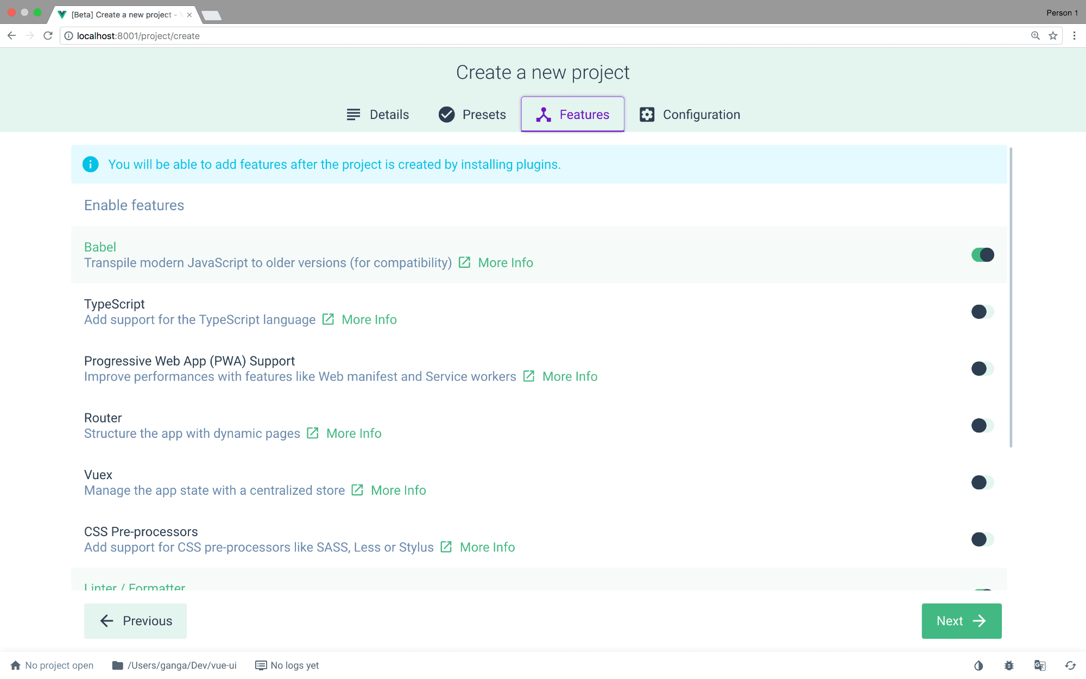Viewport: 1086px width, 679px height.
Task: Turn on the Router feature switch
Action: 982,425
